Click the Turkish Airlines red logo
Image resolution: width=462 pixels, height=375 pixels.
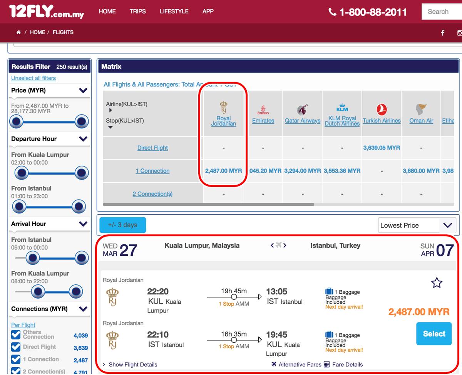click(382, 110)
